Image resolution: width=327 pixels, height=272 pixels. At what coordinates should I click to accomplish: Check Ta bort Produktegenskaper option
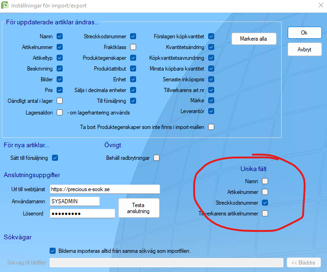point(211,127)
